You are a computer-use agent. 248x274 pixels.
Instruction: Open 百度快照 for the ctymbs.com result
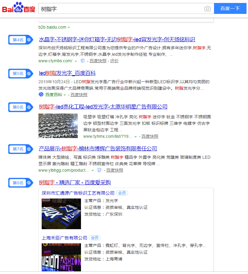coord(98,61)
